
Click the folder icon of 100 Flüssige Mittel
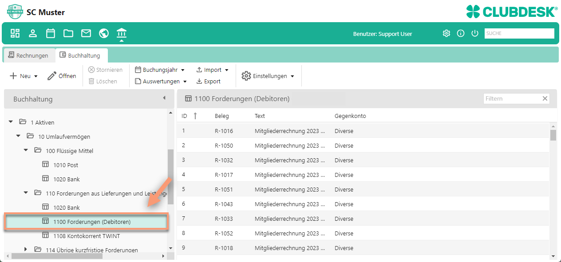click(38, 150)
